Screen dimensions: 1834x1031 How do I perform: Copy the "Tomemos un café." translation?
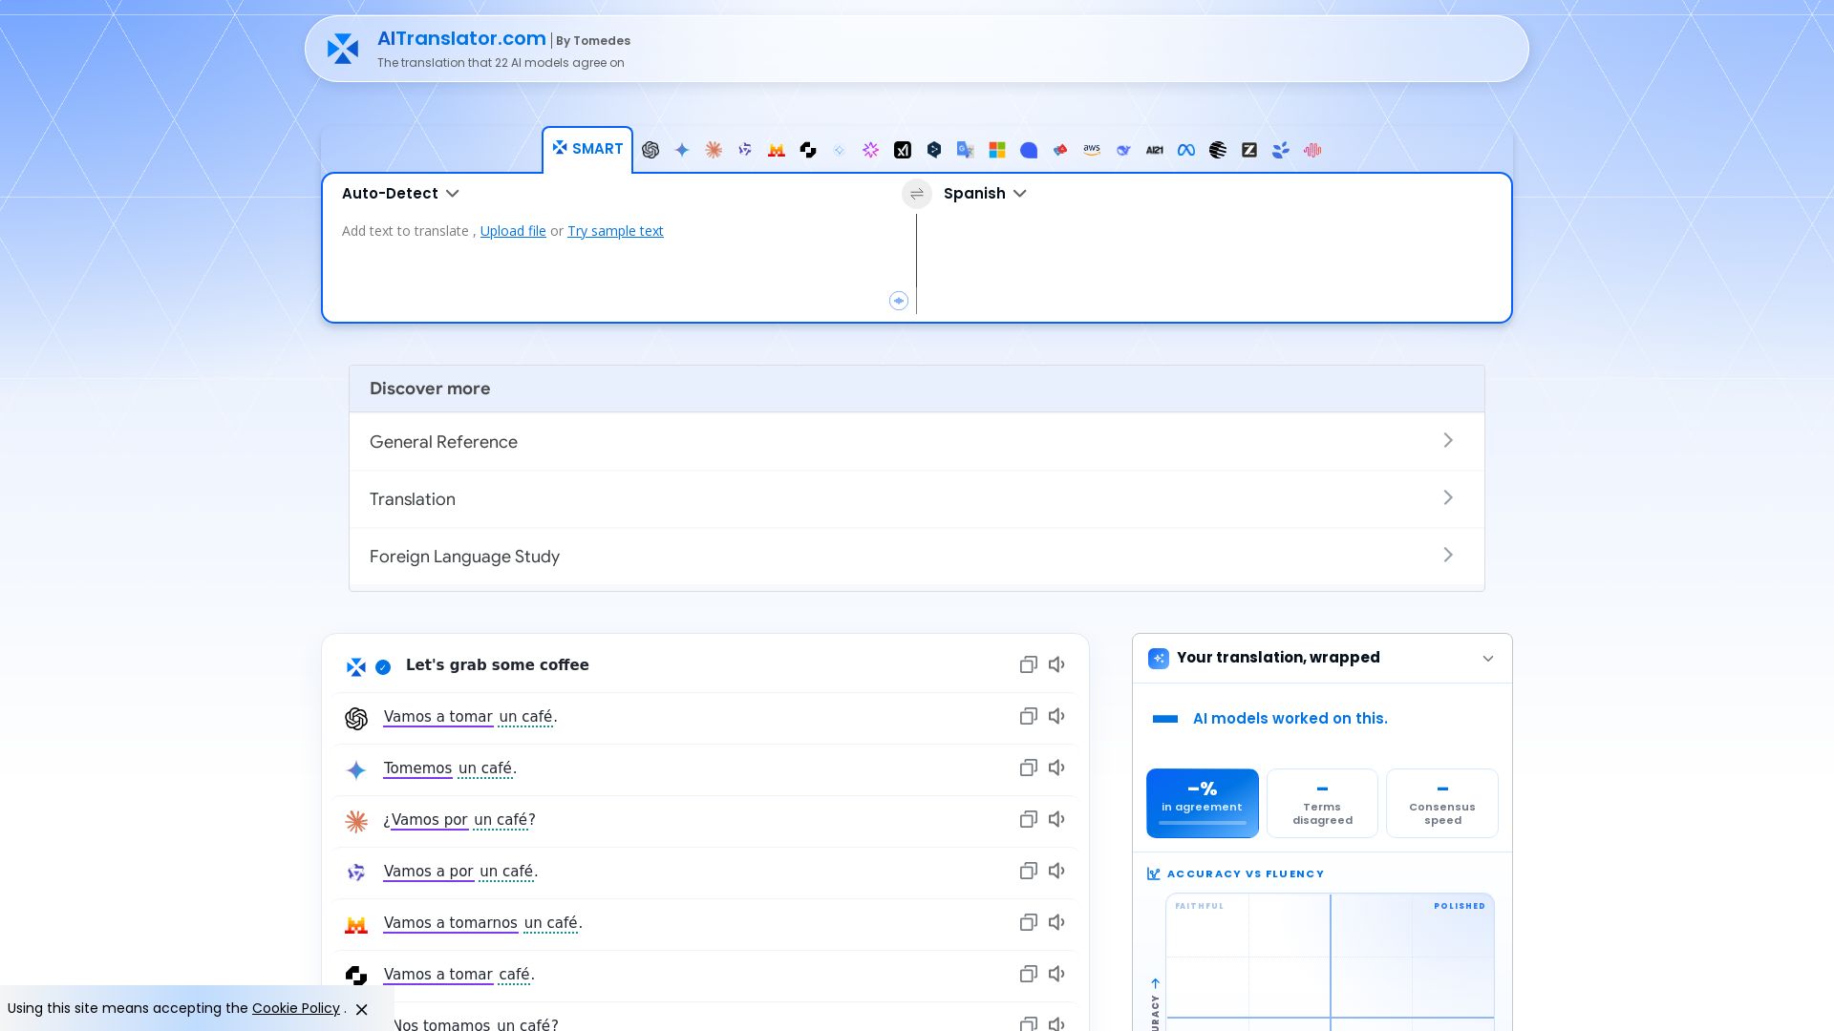(x=1029, y=768)
